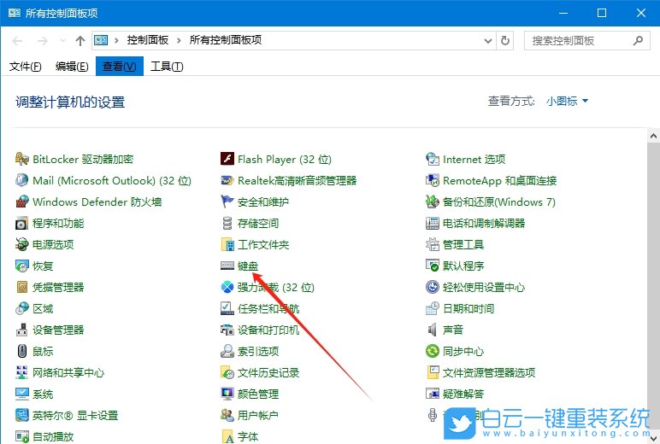Open the 疑难解答 item
This screenshot has height=444, width=660.
463,394
